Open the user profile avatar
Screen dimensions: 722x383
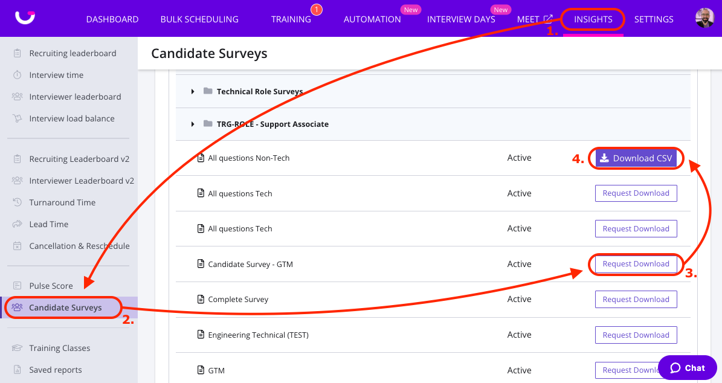(704, 18)
